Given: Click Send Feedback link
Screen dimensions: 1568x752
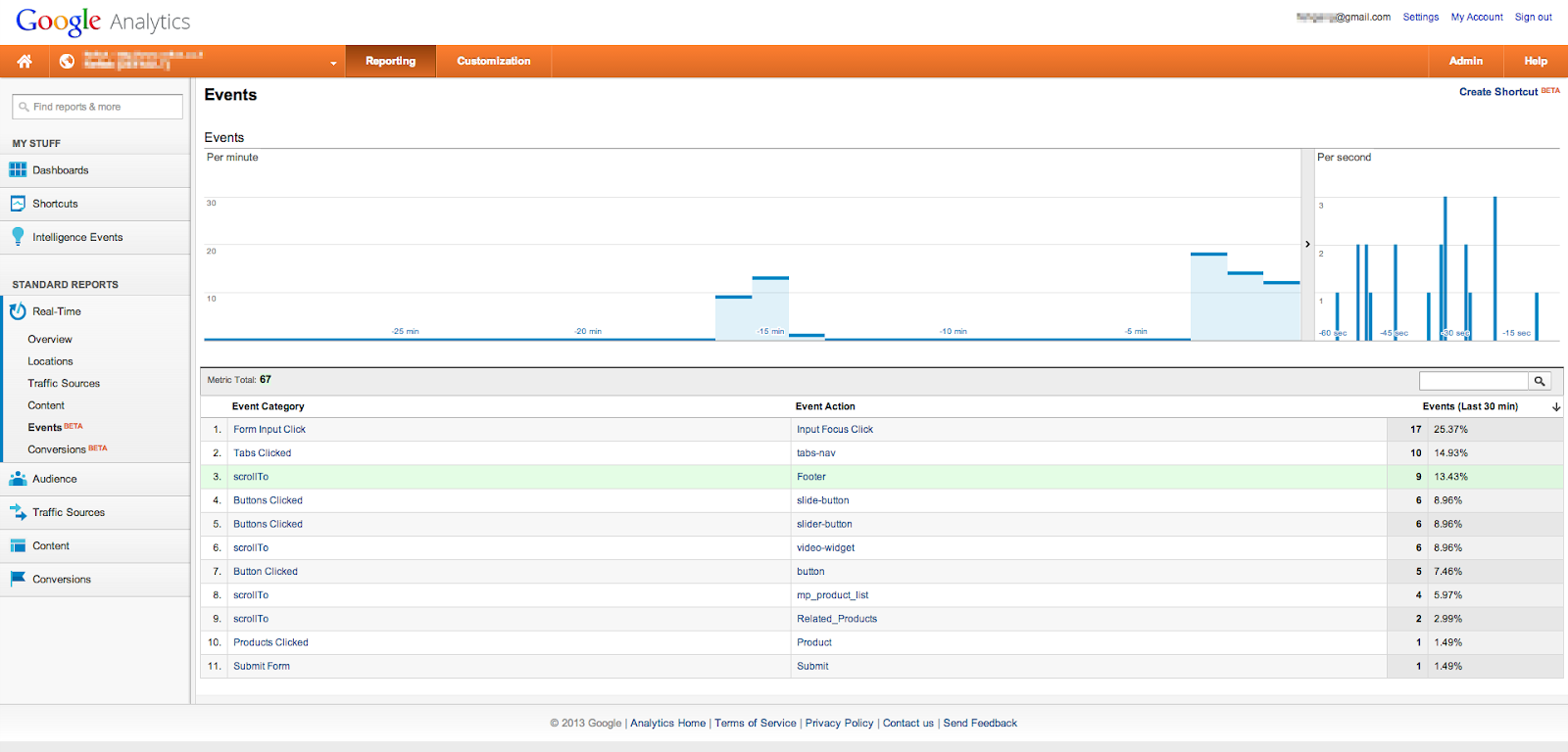Looking at the screenshot, I should 980,724.
